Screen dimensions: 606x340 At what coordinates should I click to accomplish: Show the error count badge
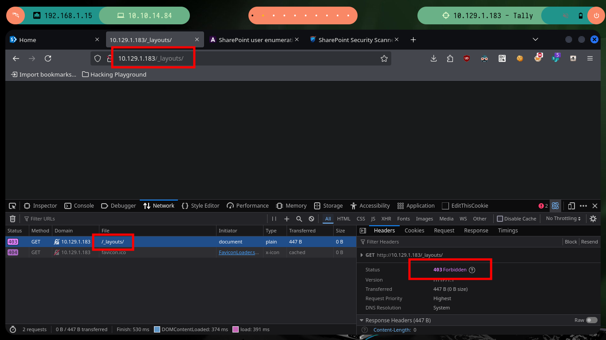pyautogui.click(x=543, y=206)
